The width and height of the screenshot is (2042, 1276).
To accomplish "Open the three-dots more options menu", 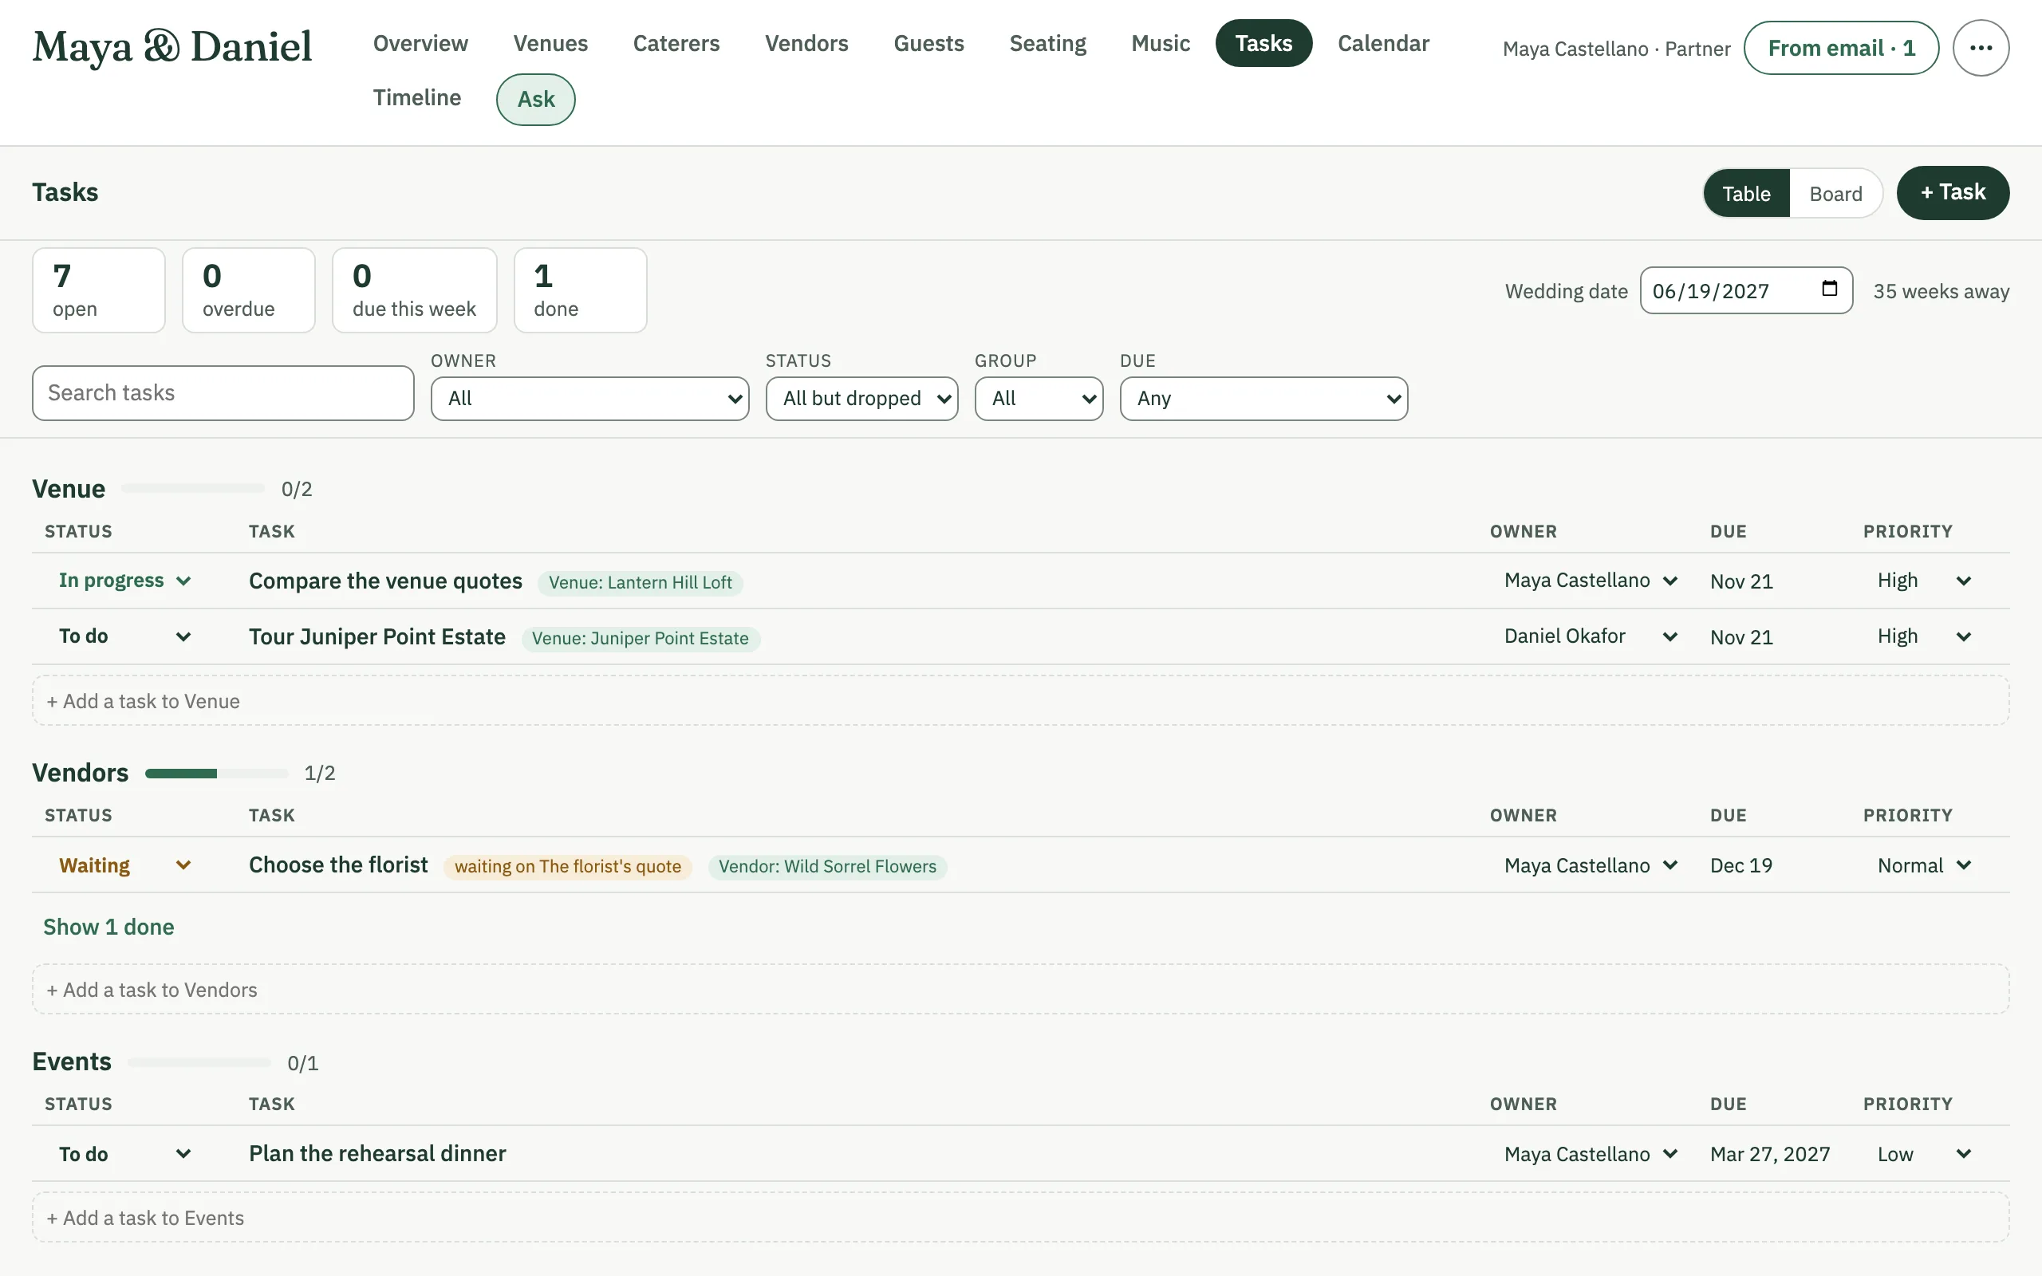I will pyautogui.click(x=1981, y=48).
